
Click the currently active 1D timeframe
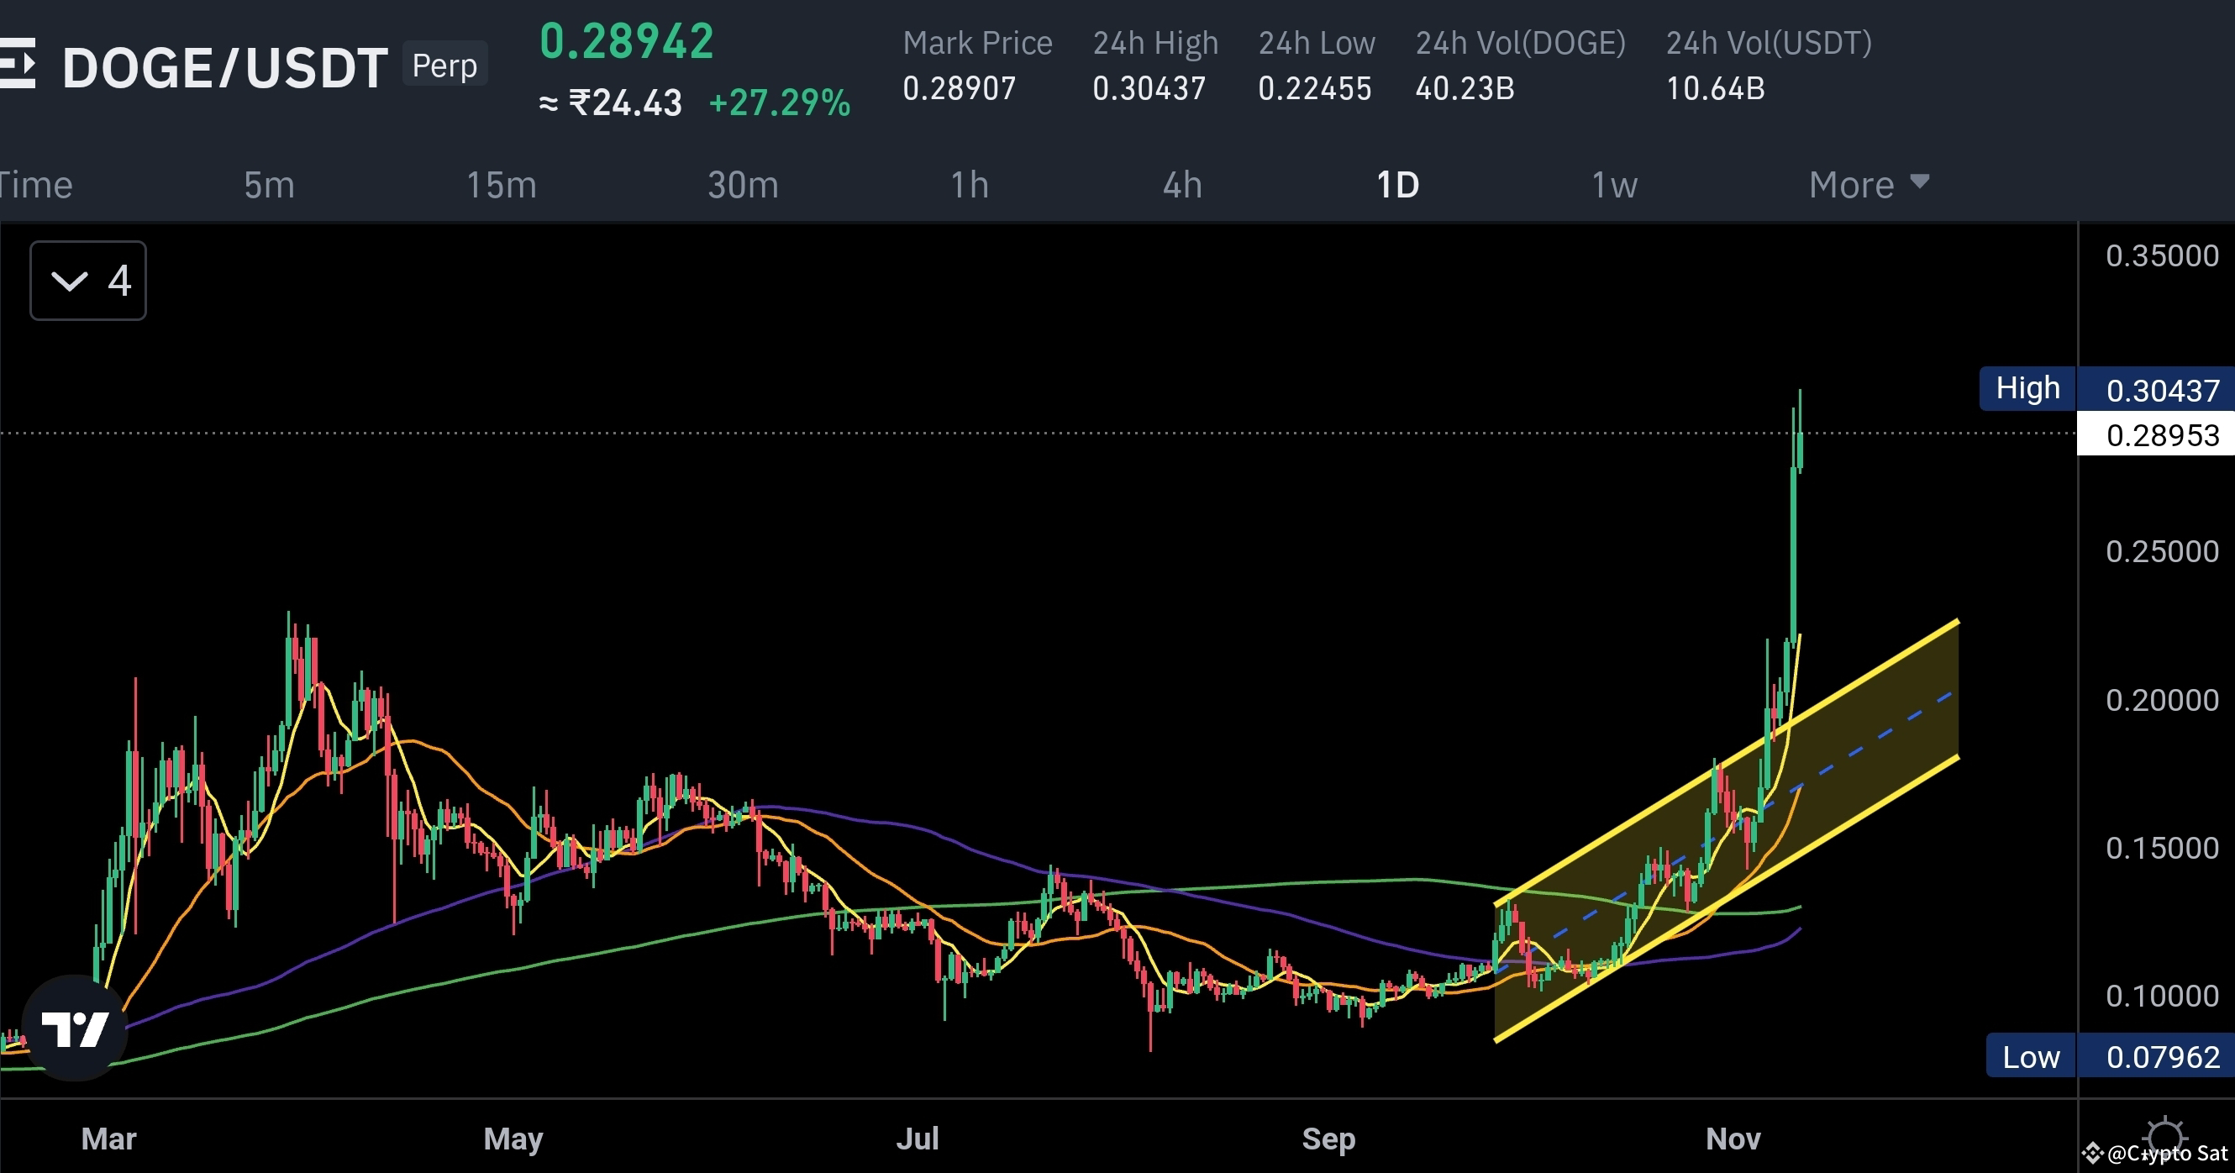tap(1398, 184)
